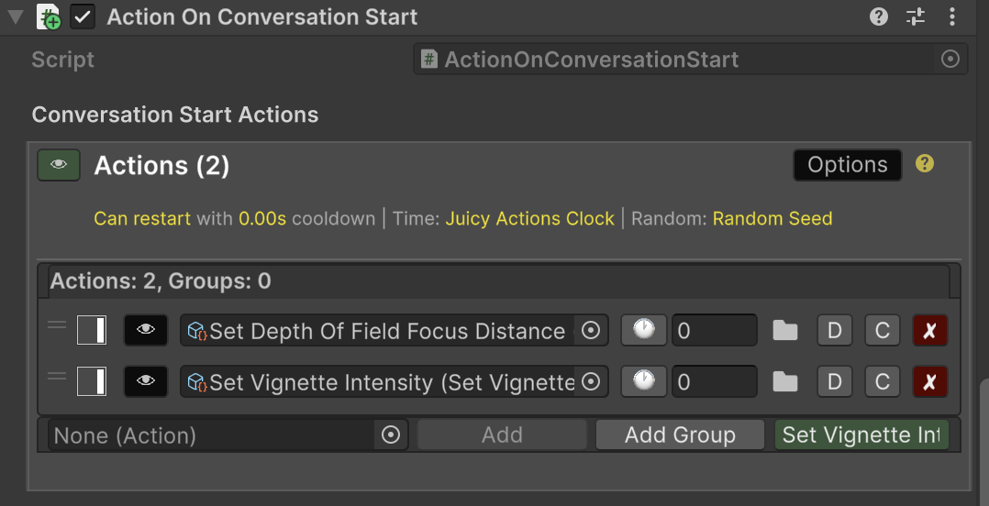Click the green Set Vignette Int button
Viewport: 989px width, 506px height.
pos(861,435)
